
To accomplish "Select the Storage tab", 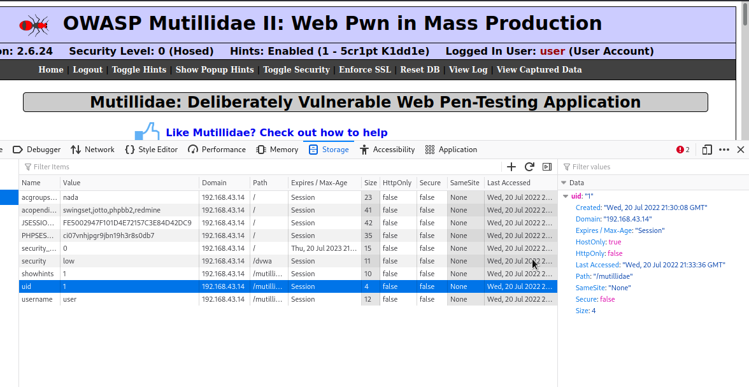I will 329,150.
